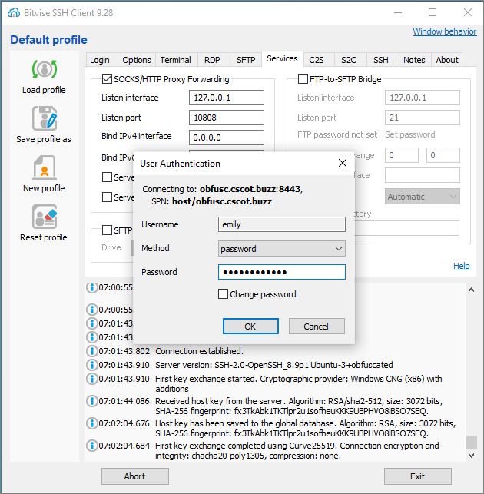This screenshot has width=484, height=494.
Task: Click the Exit button
Action: pyautogui.click(x=417, y=476)
